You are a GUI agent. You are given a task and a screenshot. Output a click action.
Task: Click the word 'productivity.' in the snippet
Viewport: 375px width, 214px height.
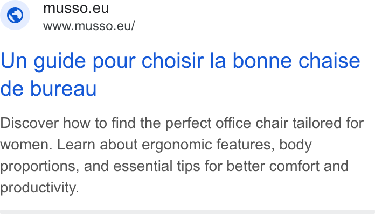(x=39, y=188)
